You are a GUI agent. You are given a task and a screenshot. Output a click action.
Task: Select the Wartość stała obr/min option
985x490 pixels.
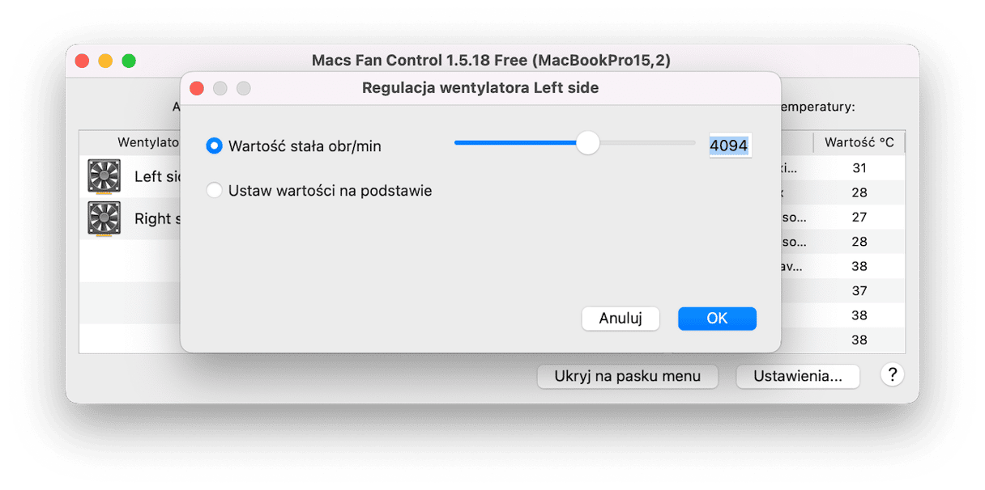[x=215, y=146]
